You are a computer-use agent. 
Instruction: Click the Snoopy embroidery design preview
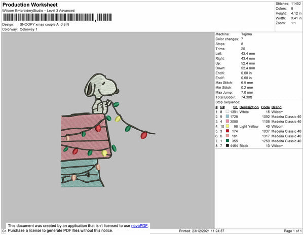[x=108, y=130]
